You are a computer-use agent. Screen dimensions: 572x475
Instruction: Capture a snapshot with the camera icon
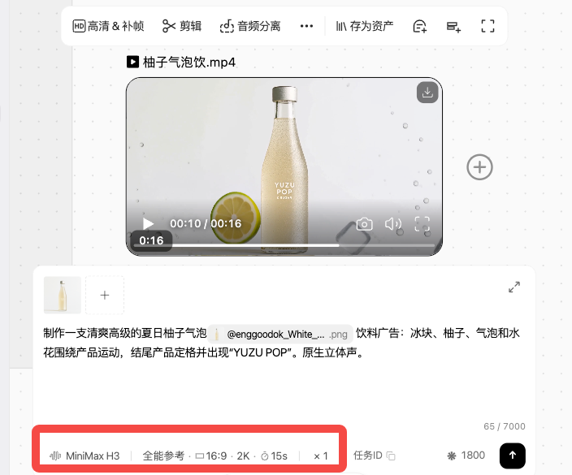[x=365, y=224]
